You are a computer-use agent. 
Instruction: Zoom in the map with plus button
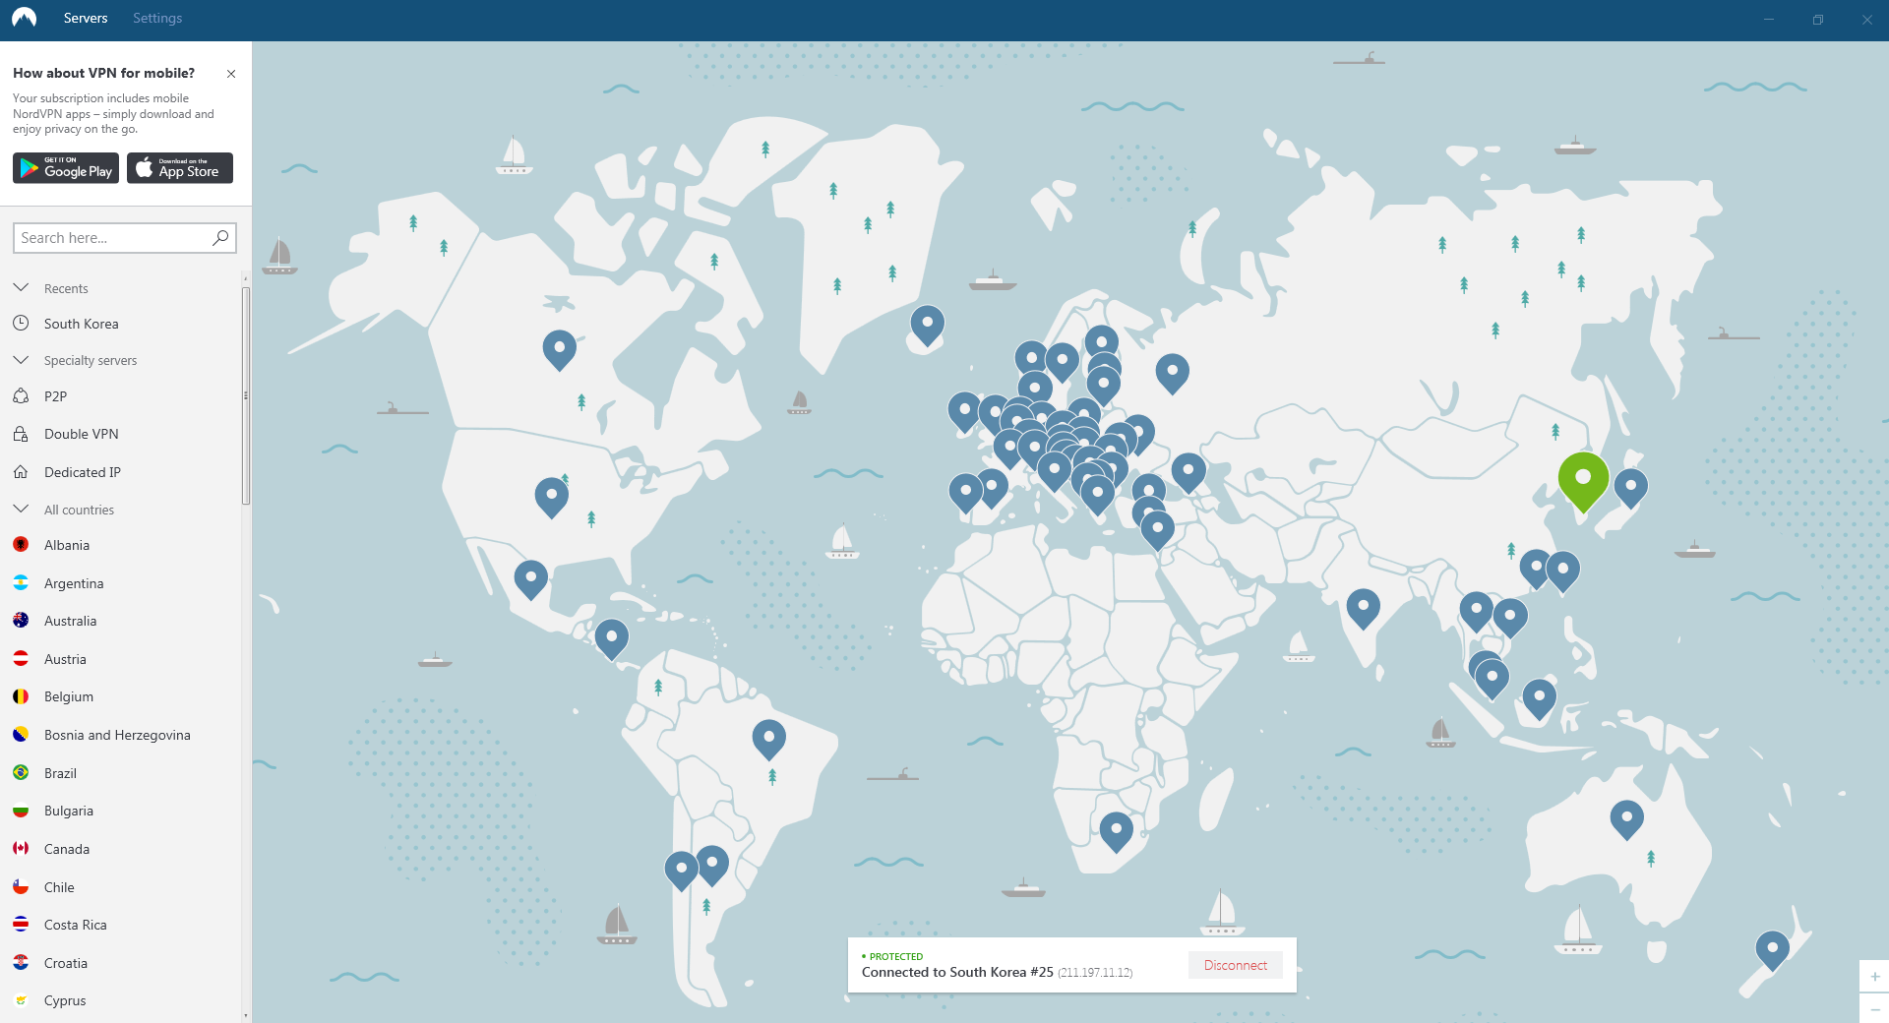pos(1875,977)
